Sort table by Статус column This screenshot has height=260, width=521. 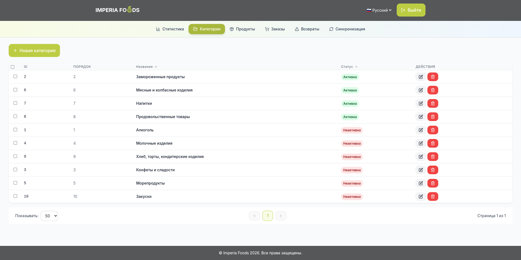(x=349, y=67)
